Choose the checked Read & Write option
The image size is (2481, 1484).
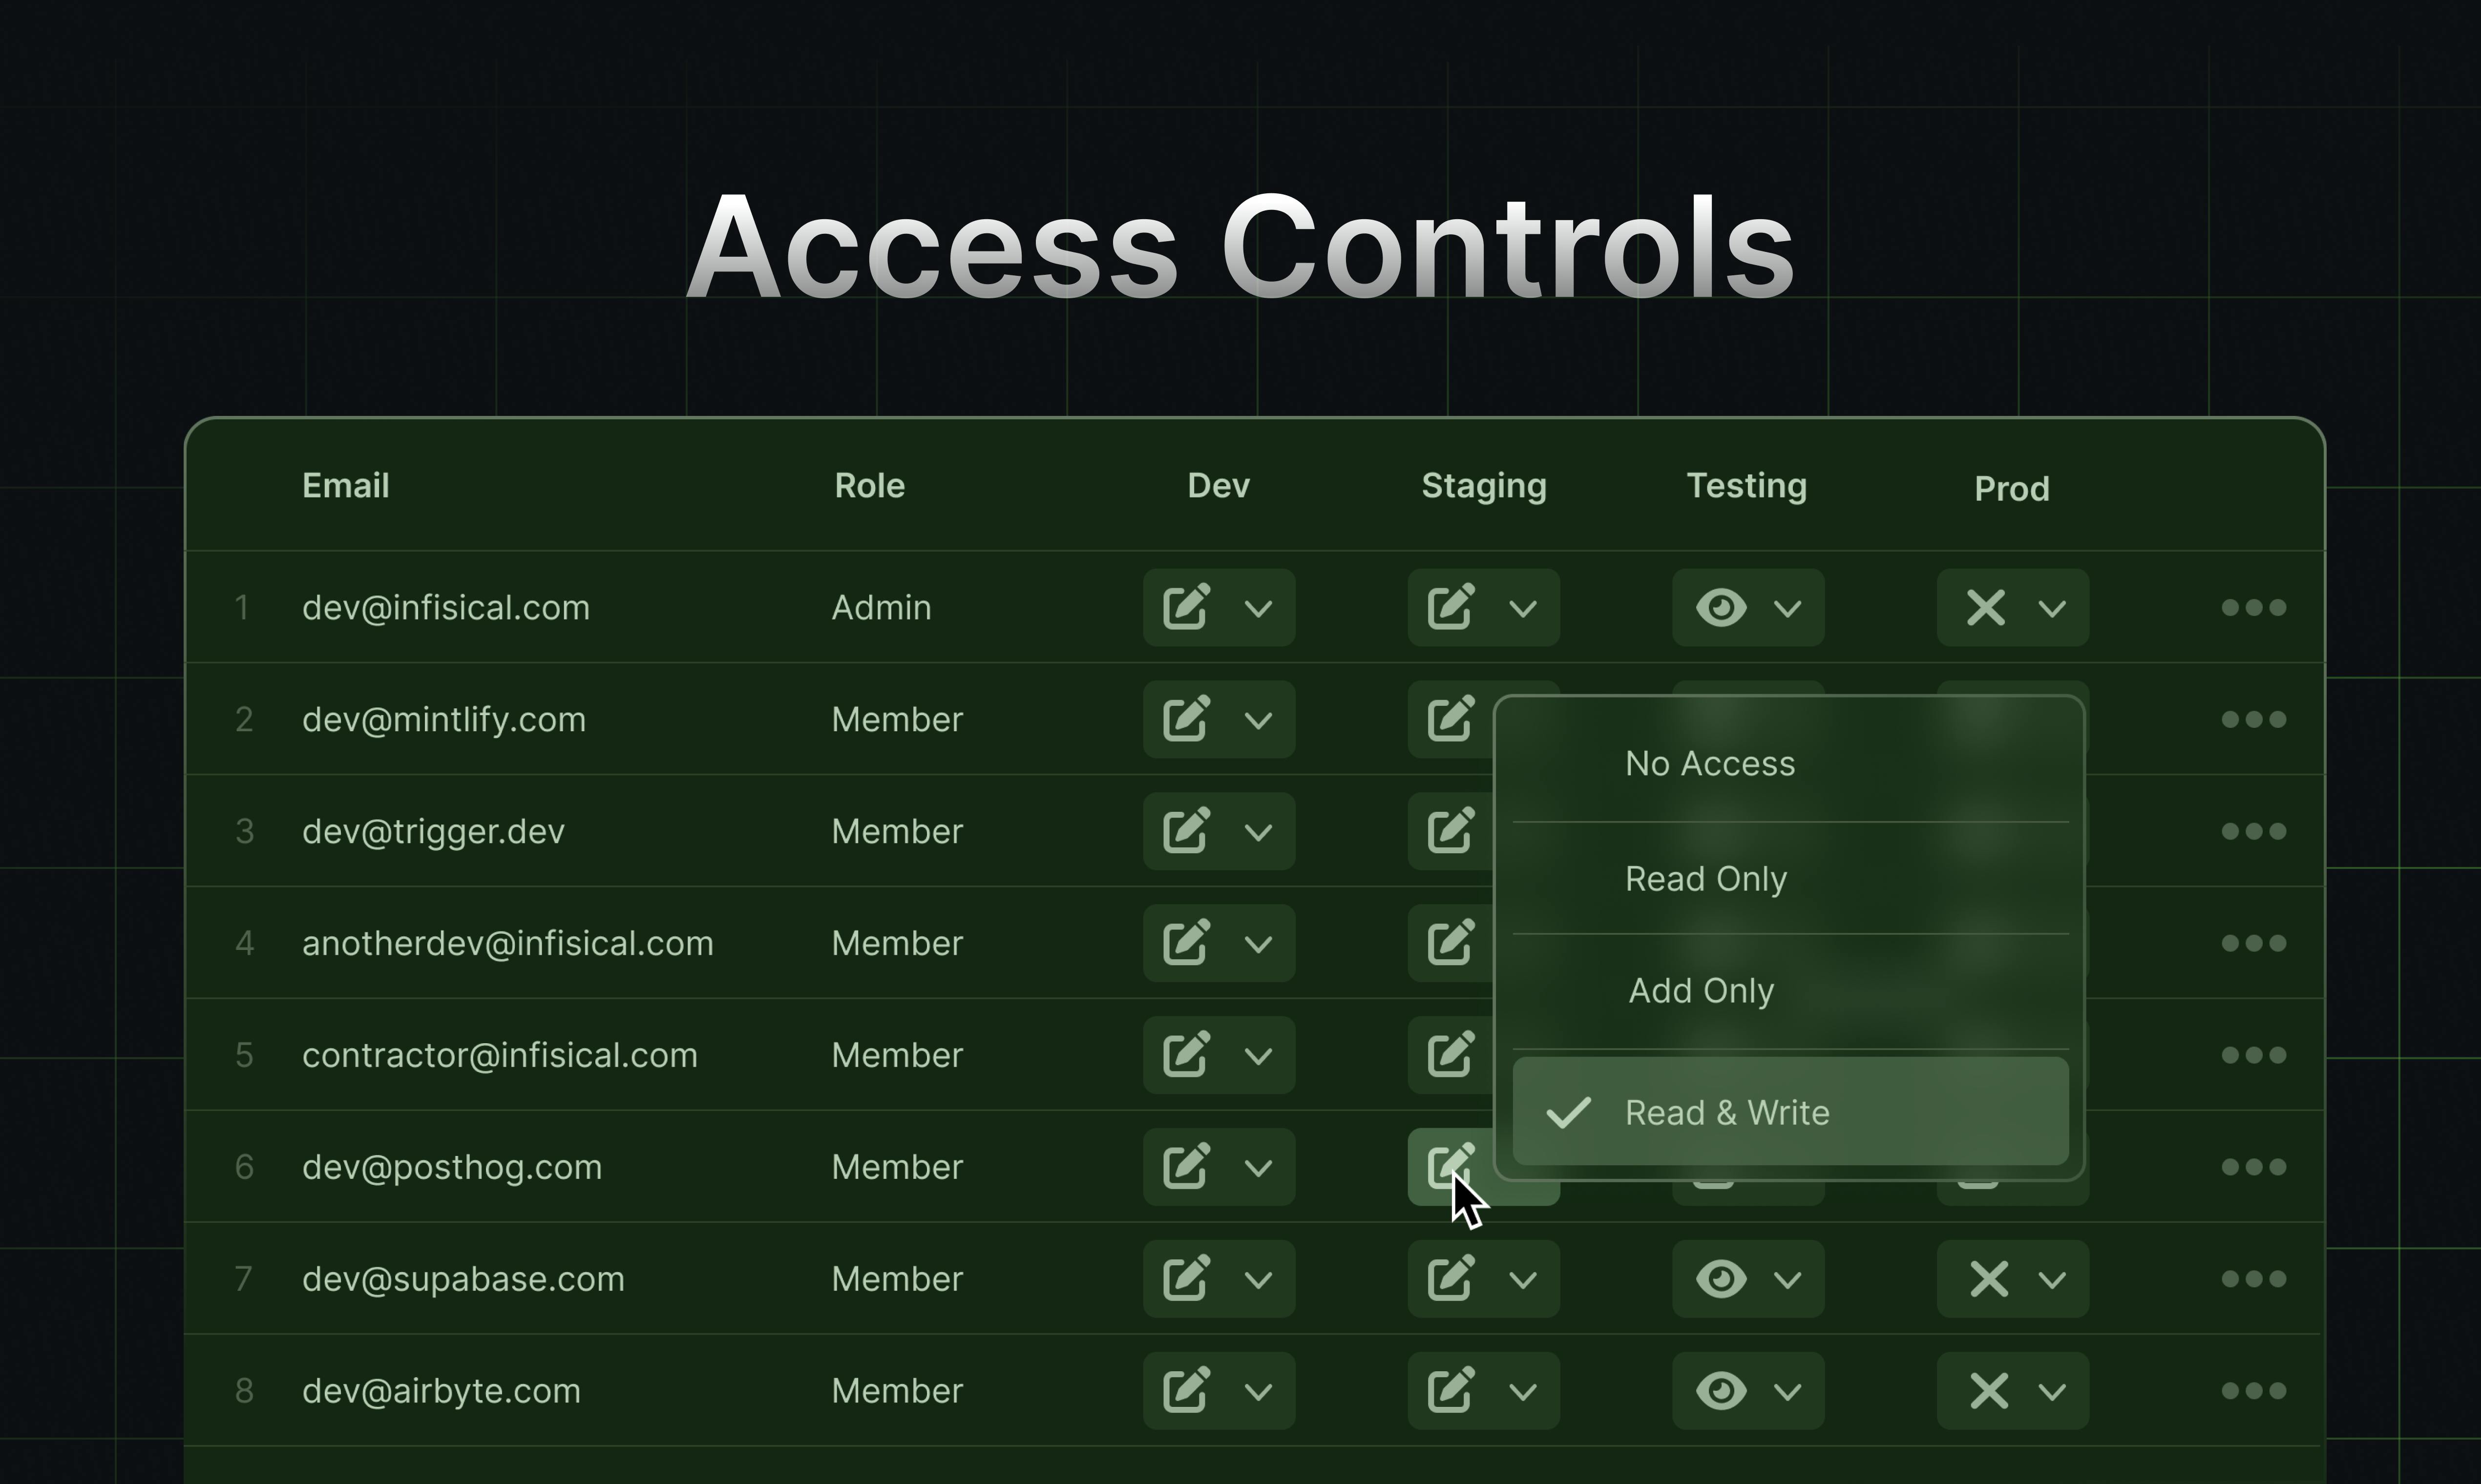click(1791, 1111)
